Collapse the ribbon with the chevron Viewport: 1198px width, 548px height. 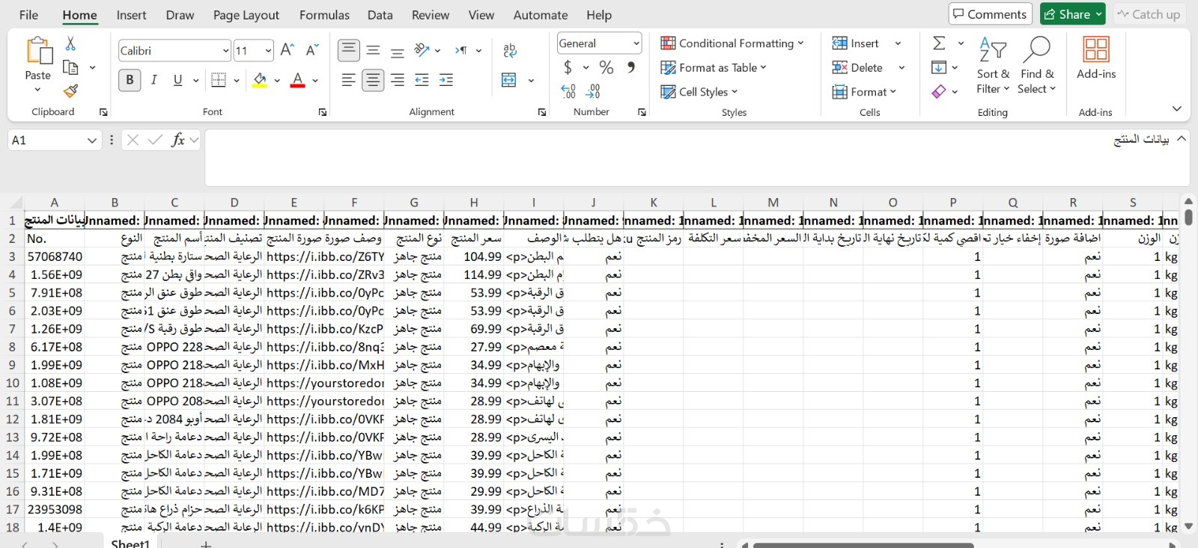point(1177,109)
